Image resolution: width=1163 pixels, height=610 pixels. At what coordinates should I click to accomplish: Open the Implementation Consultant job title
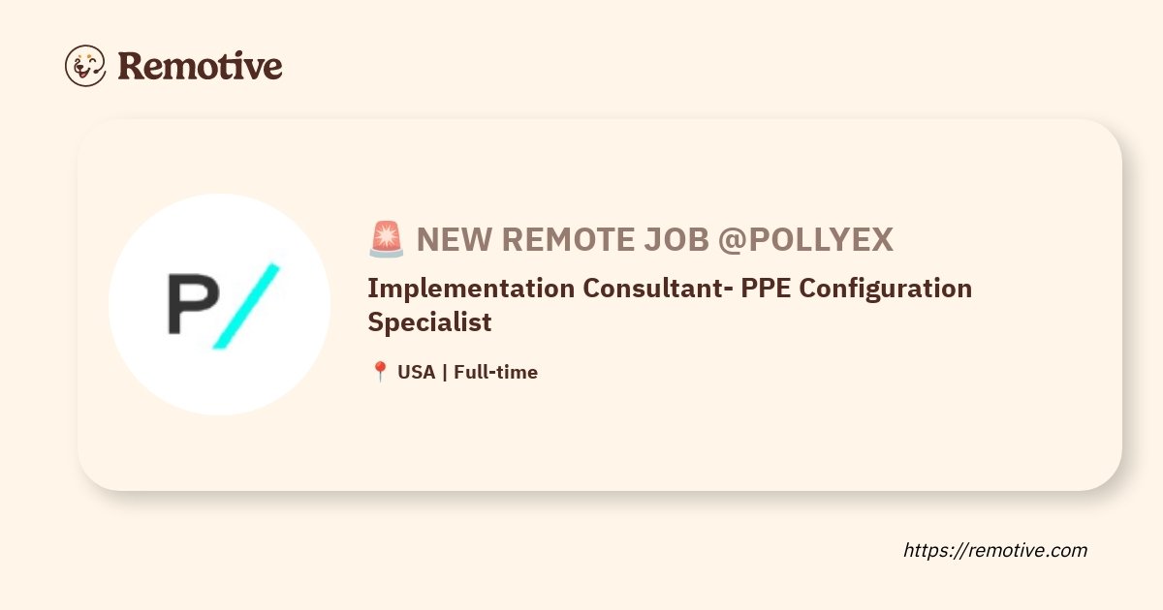click(x=670, y=305)
